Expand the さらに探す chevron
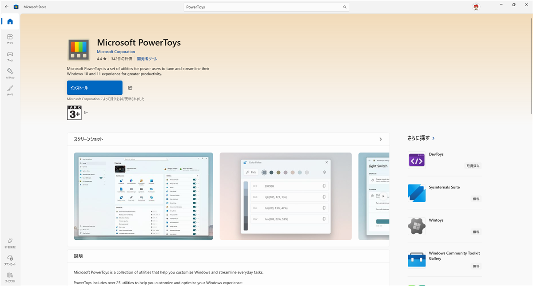The image size is (533, 286). coord(434,138)
